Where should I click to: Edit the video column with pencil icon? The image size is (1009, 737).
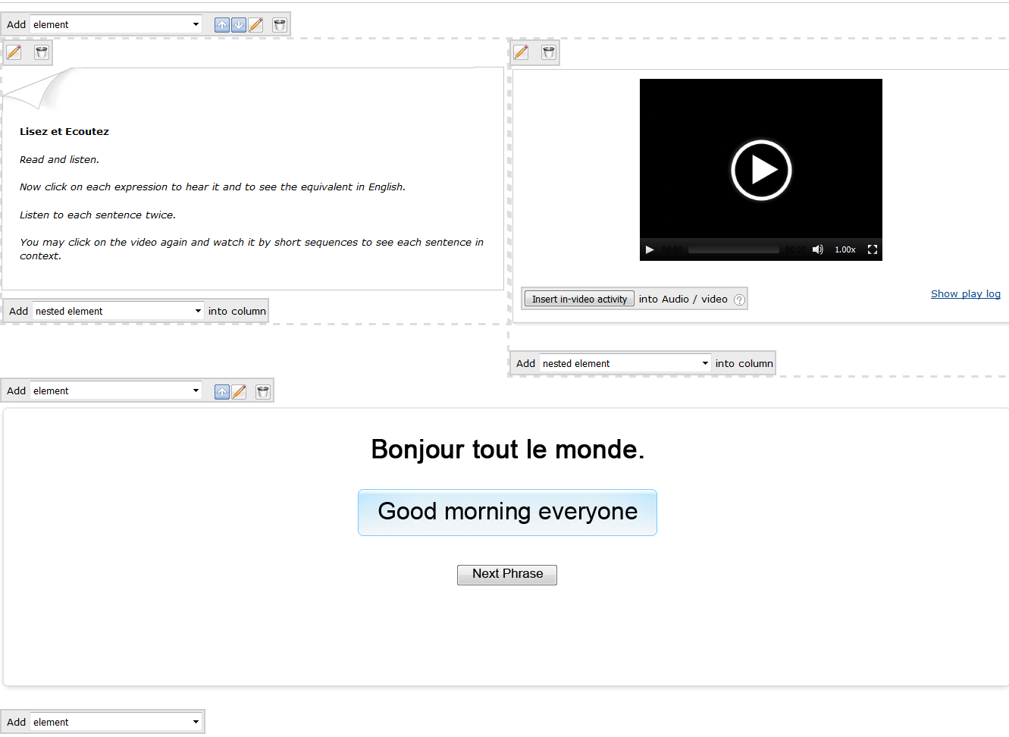(x=521, y=52)
